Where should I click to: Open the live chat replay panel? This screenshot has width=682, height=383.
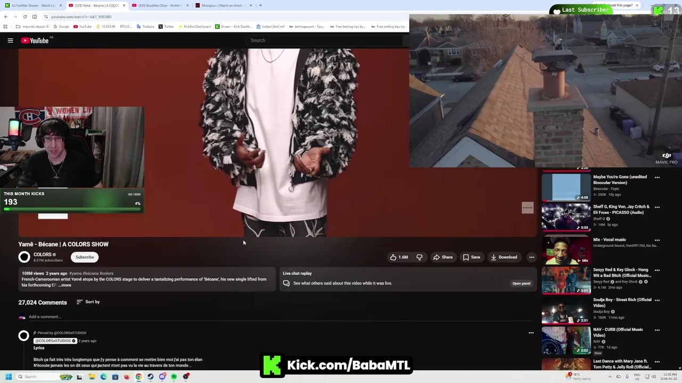[521, 284]
